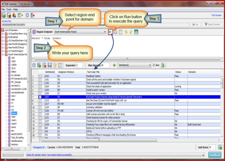The image size is (225, 161).
Task: Click the undo arrow in the query toolbar
Action: (x=126, y=32)
